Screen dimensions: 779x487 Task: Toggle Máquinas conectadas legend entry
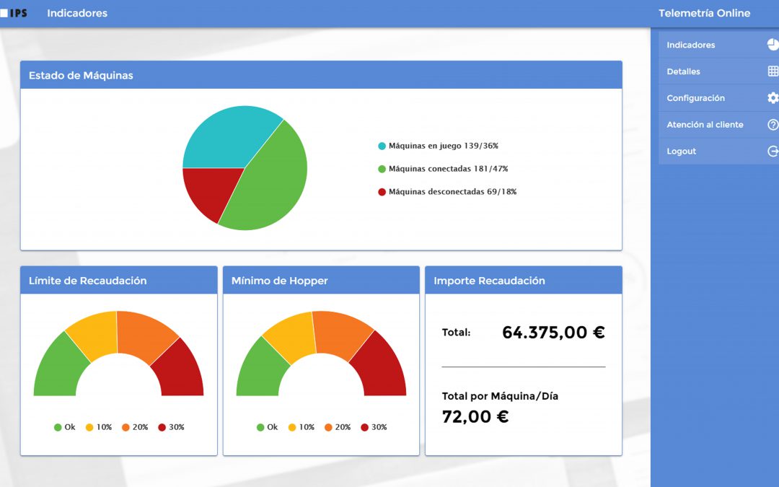point(443,168)
